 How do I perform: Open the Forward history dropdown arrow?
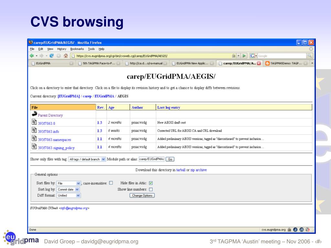coord(46,56)
